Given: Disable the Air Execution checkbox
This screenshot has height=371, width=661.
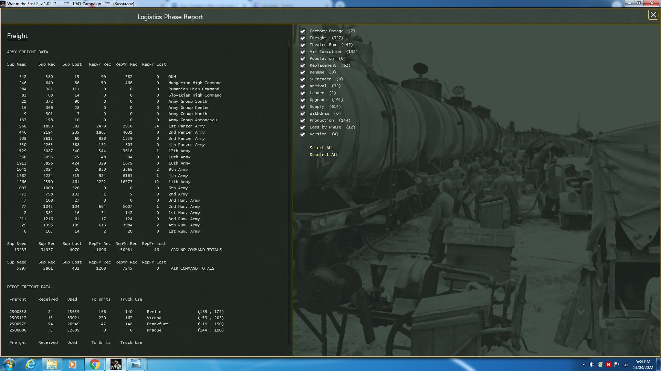Looking at the screenshot, I should [303, 52].
